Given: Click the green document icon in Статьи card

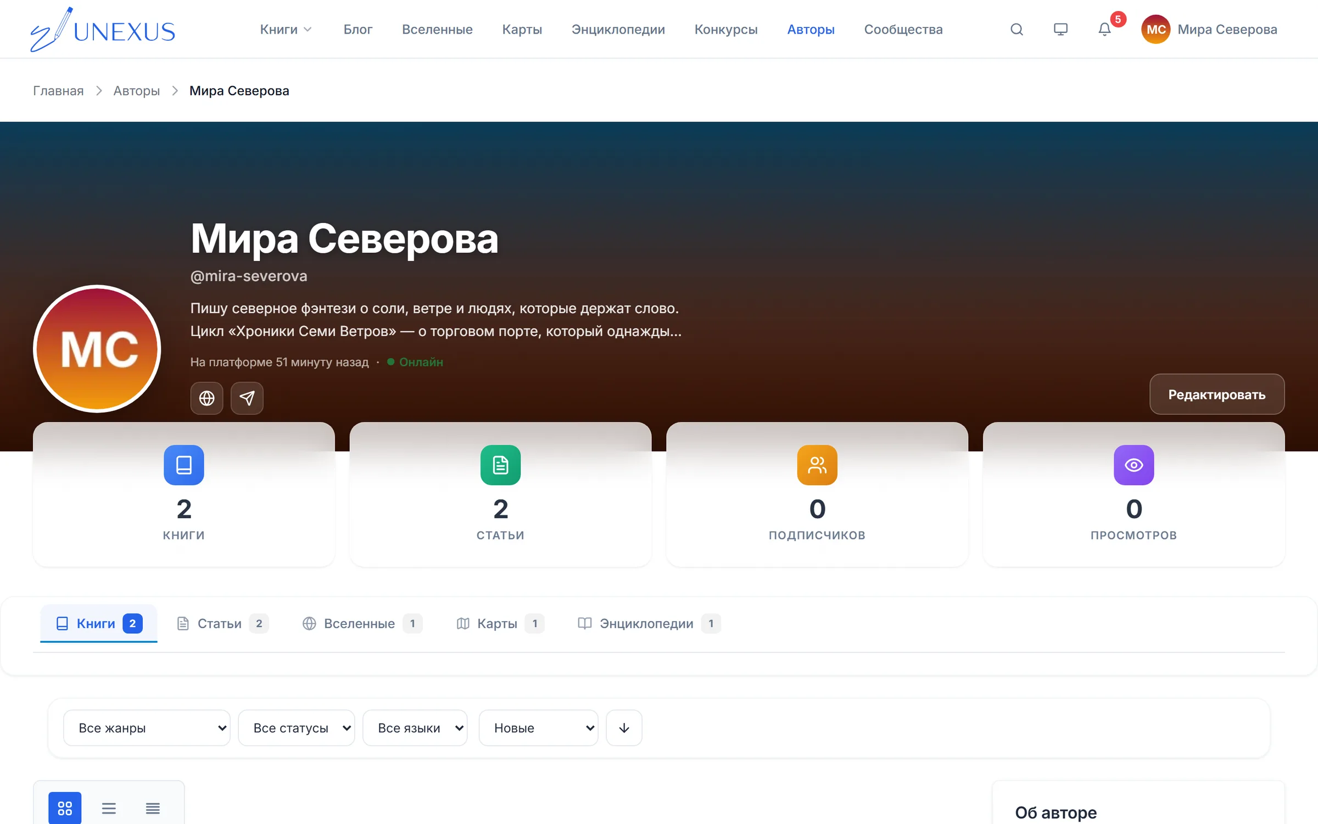Looking at the screenshot, I should (x=500, y=465).
